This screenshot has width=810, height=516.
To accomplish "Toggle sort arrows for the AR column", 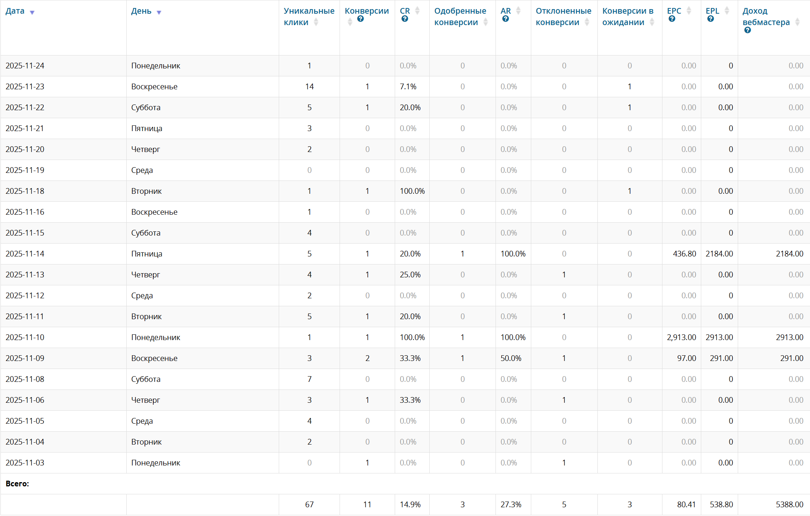I will click(x=518, y=11).
